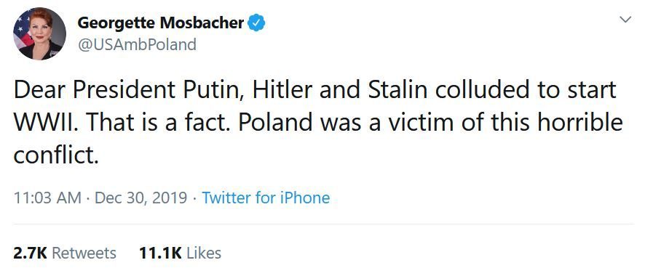This screenshot has width=645, height=276.
Task: Click the 11:03 AM timestamp
Action: [x=47, y=198]
